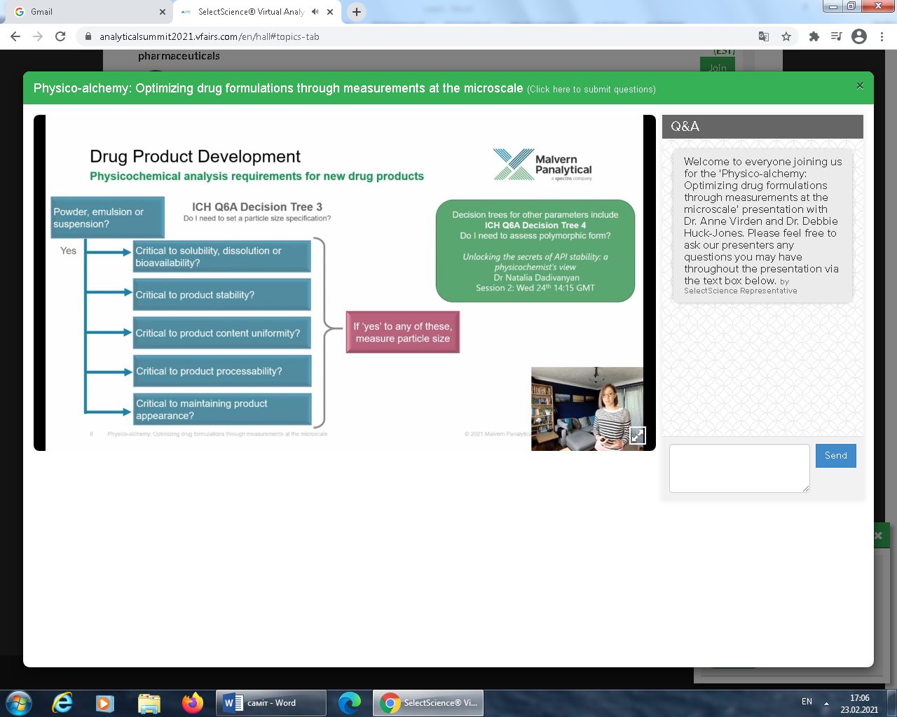This screenshot has height=717, width=897.
Task: Click the address bar URL field
Action: [x=420, y=36]
